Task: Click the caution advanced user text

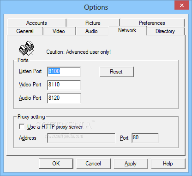Action: [x=78, y=52]
